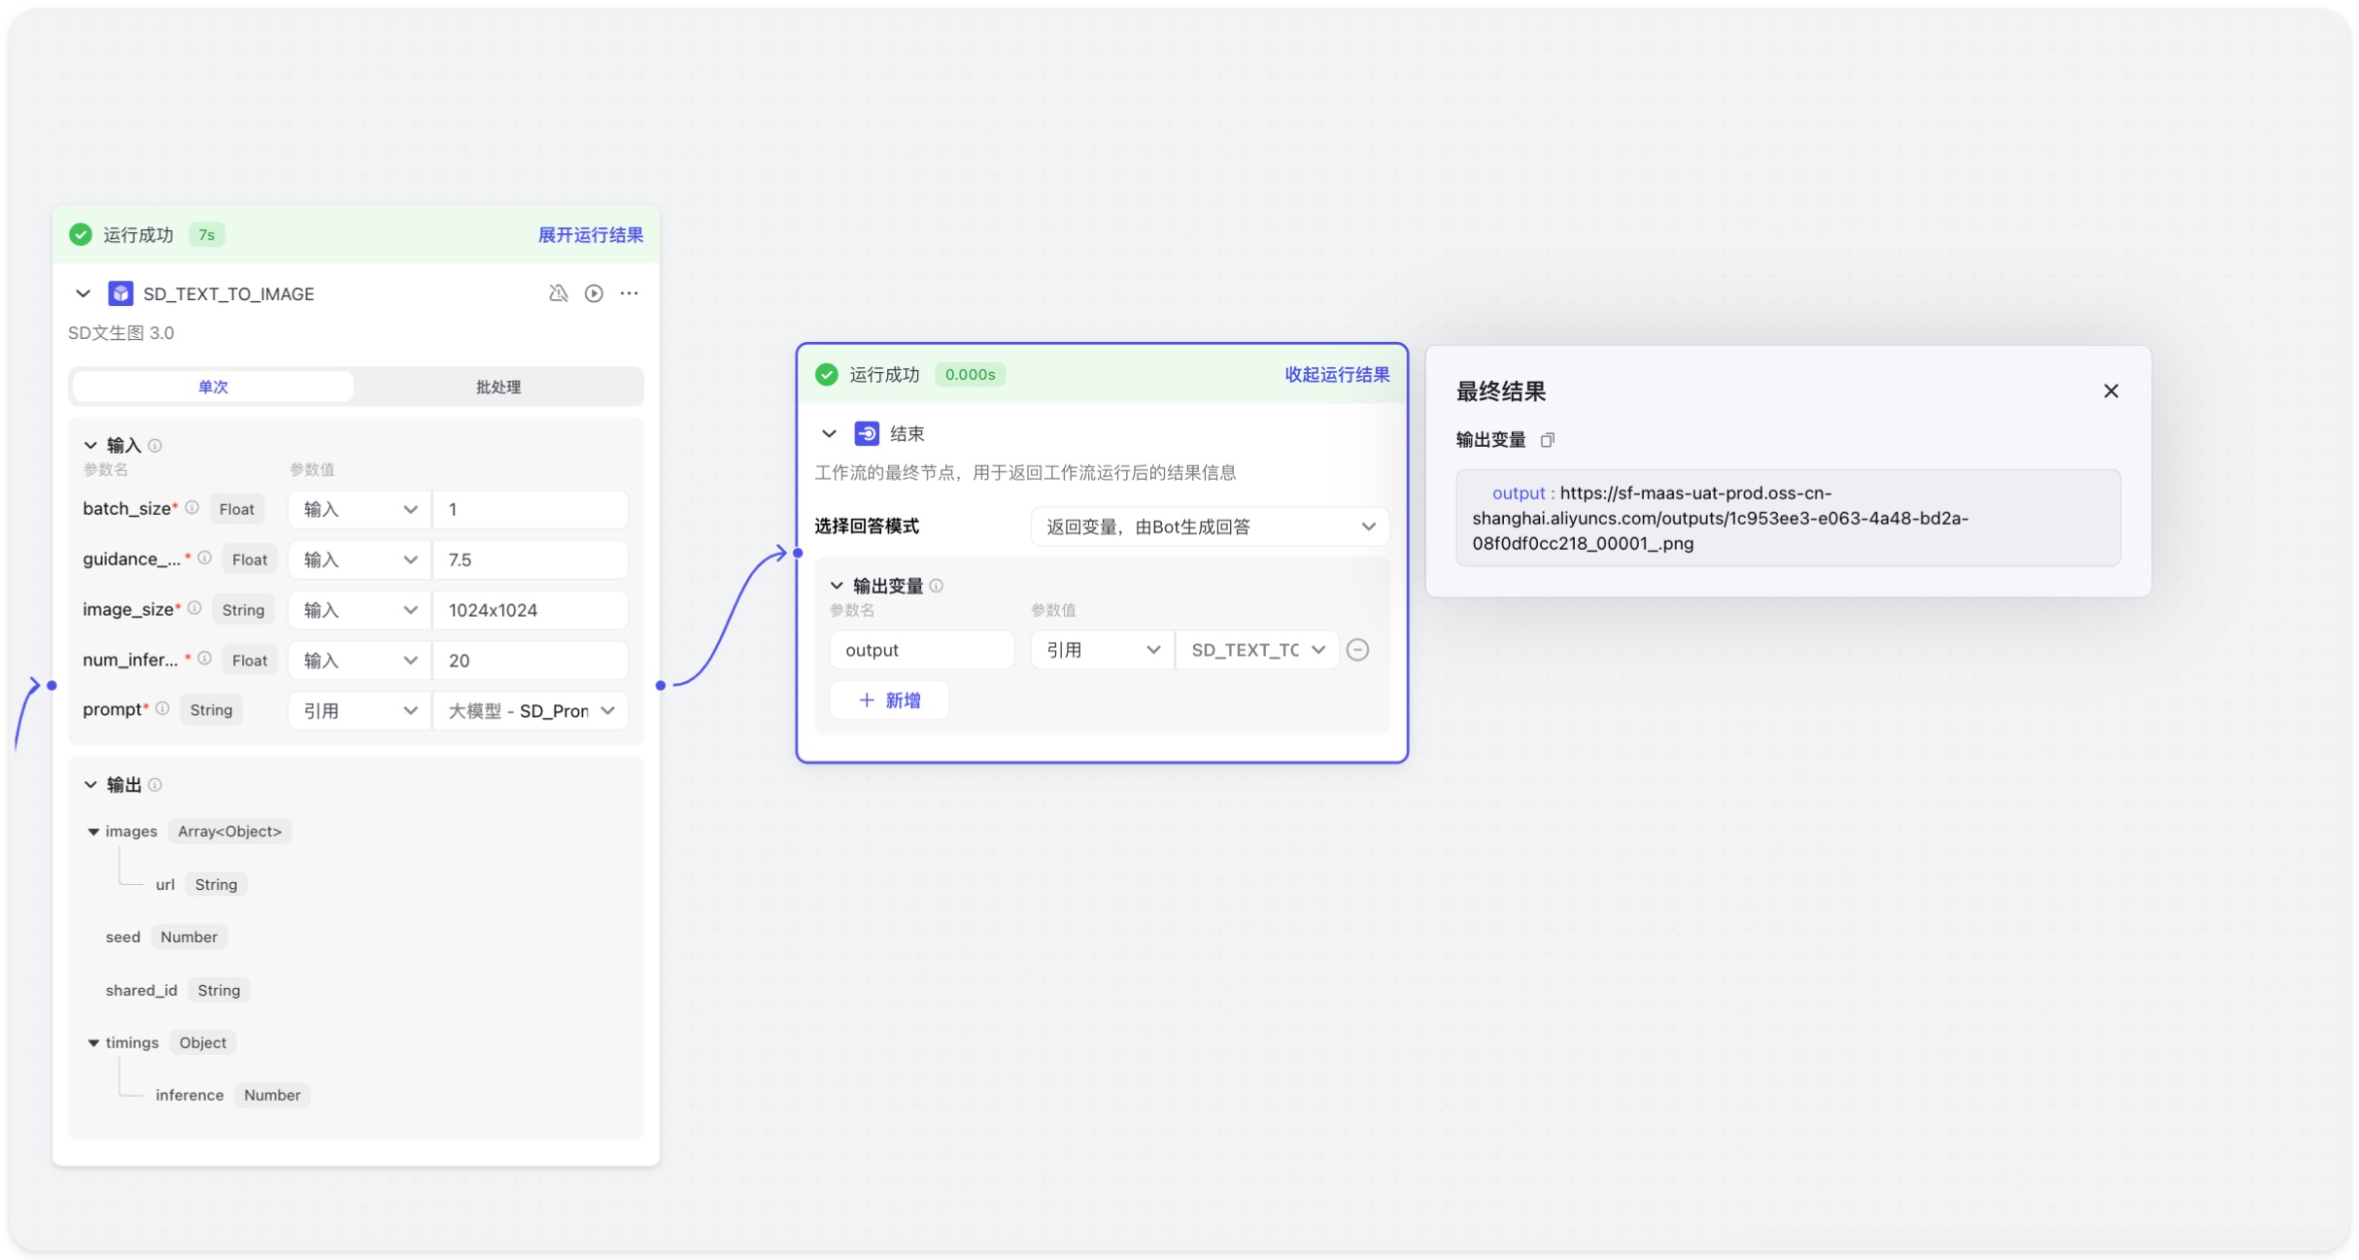Open the prompt 引用 type dropdown
Viewport: 2359px width, 1260px height.
[x=359, y=710]
